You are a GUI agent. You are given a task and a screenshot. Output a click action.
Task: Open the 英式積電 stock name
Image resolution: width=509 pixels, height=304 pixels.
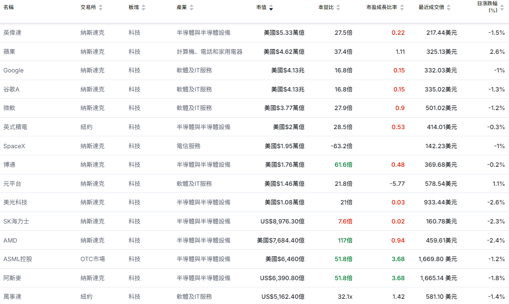[15, 127]
